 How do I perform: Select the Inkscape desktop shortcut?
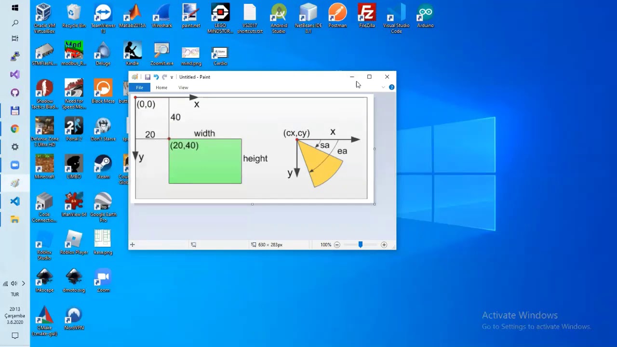coord(44,280)
